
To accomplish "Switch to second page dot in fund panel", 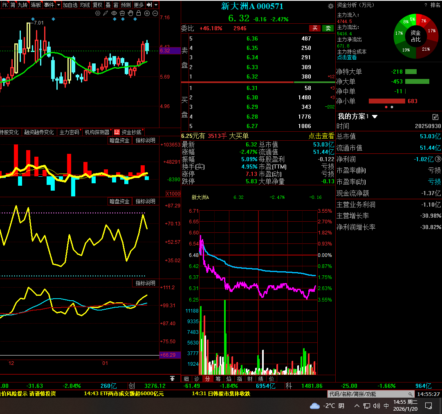I will click(392, 107).
